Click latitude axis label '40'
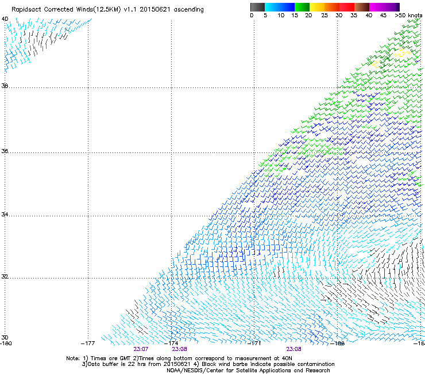Screen dimensions: 425x374 [x=5, y=19]
